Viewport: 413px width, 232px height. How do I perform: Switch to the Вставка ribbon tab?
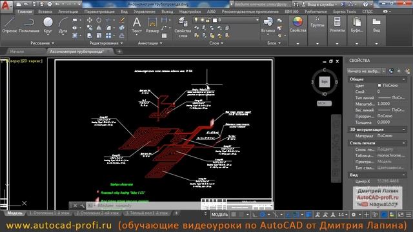45,12
